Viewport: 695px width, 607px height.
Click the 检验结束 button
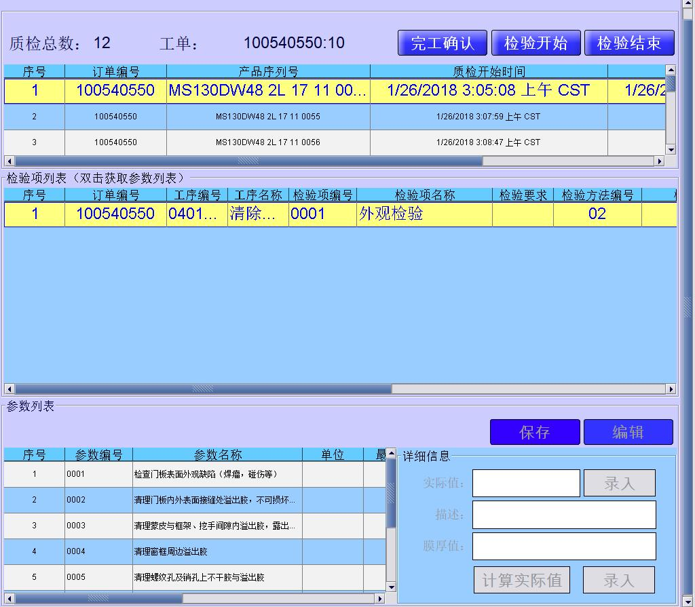(628, 43)
